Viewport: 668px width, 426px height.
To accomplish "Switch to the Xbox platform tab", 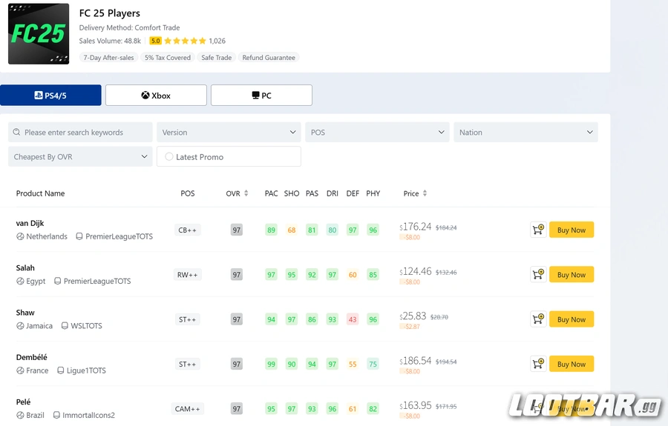I will point(156,96).
